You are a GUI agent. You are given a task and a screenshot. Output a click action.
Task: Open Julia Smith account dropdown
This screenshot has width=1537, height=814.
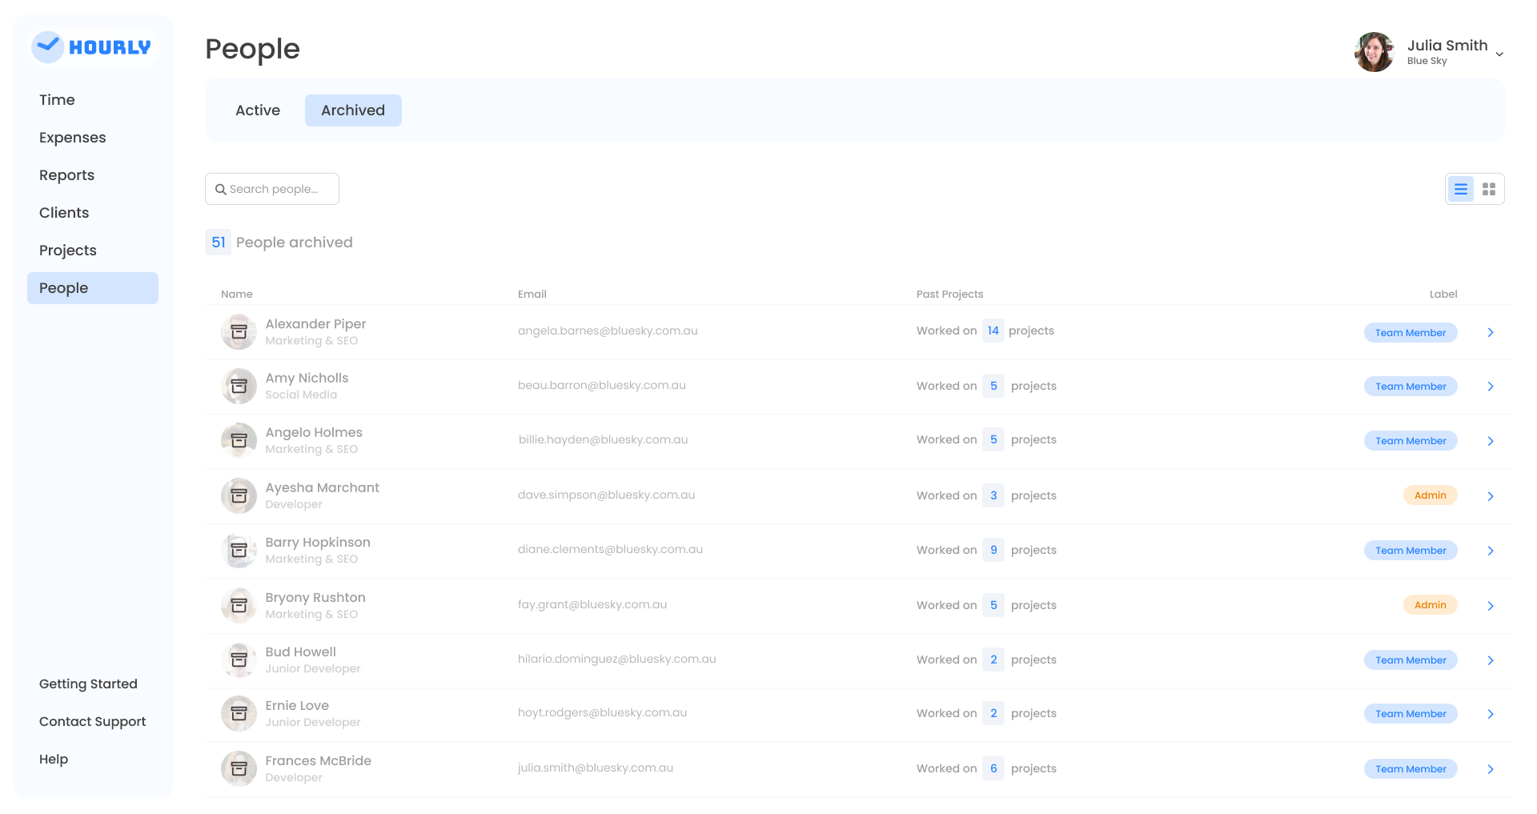click(1499, 54)
